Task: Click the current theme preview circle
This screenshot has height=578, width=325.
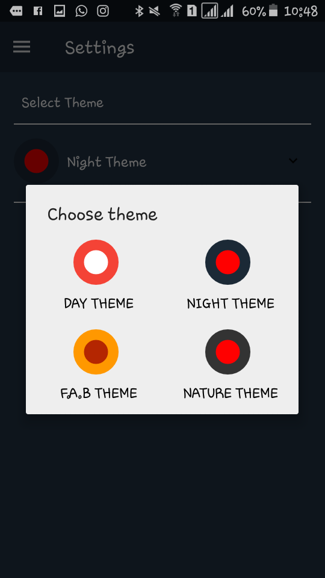Action: [x=37, y=161]
